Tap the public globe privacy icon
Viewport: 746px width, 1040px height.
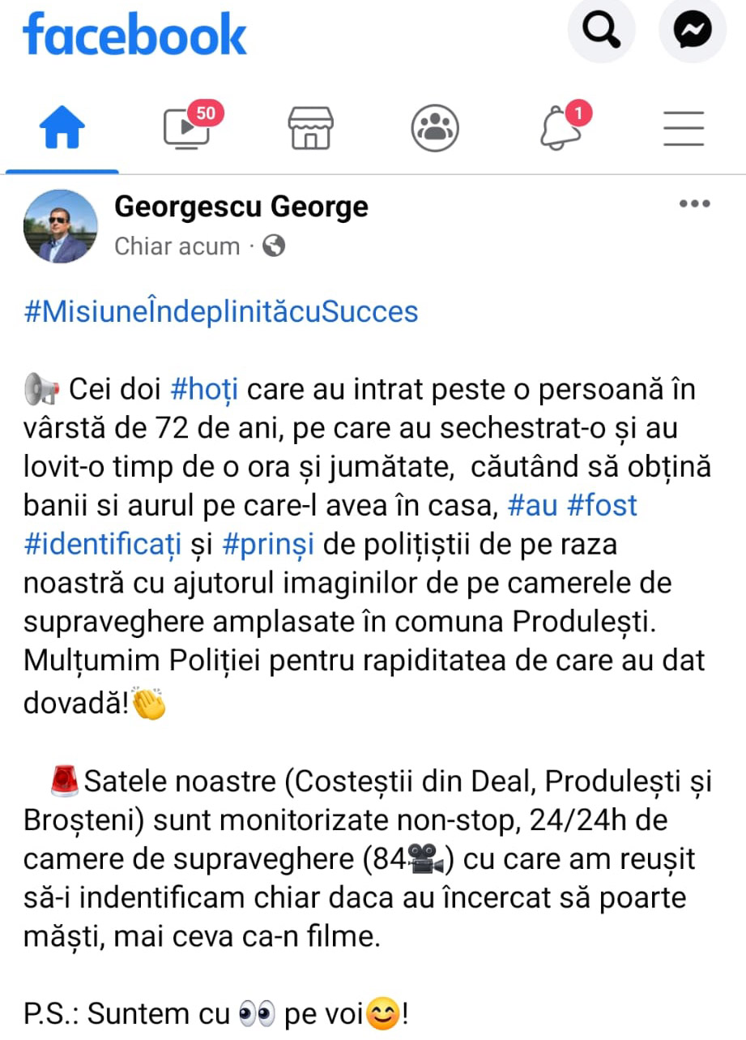pyautogui.click(x=274, y=246)
